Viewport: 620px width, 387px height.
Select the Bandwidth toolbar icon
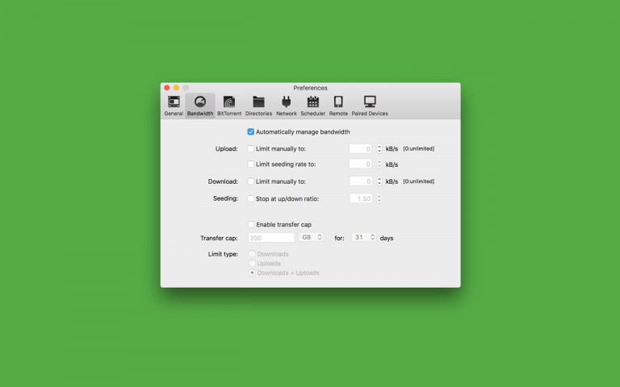[200, 105]
